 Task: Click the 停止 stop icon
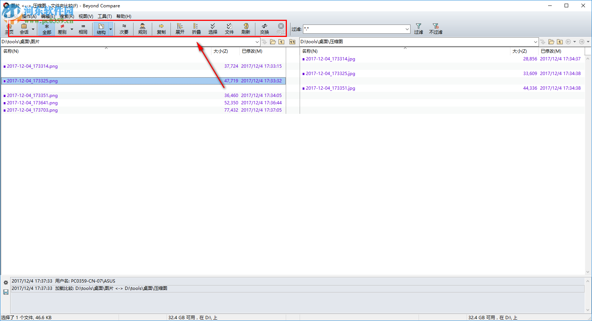[281, 29]
